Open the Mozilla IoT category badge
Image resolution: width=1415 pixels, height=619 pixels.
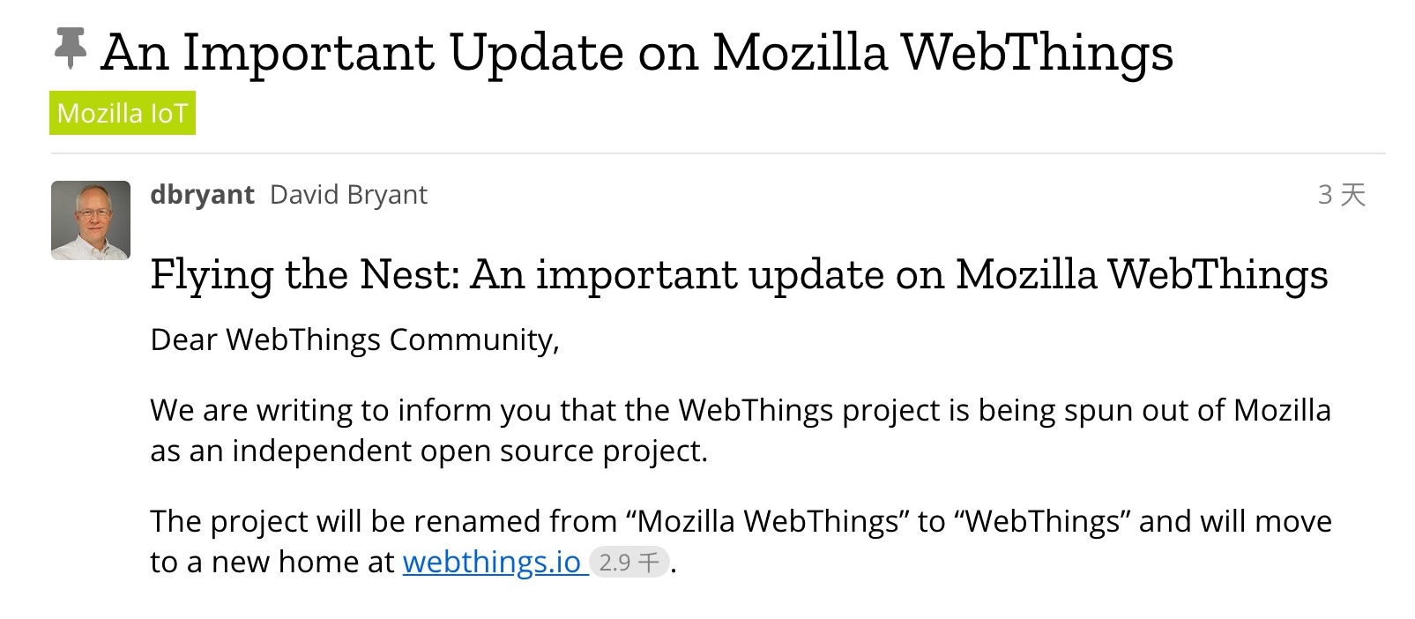point(122,112)
